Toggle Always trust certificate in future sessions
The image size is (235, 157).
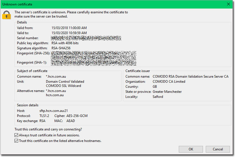coord(17,135)
